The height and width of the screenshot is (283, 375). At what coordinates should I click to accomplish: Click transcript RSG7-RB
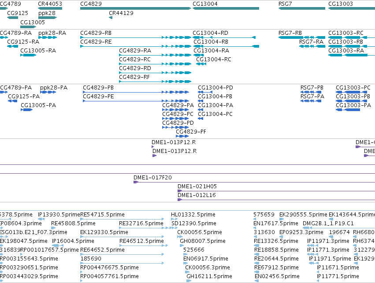302,37
